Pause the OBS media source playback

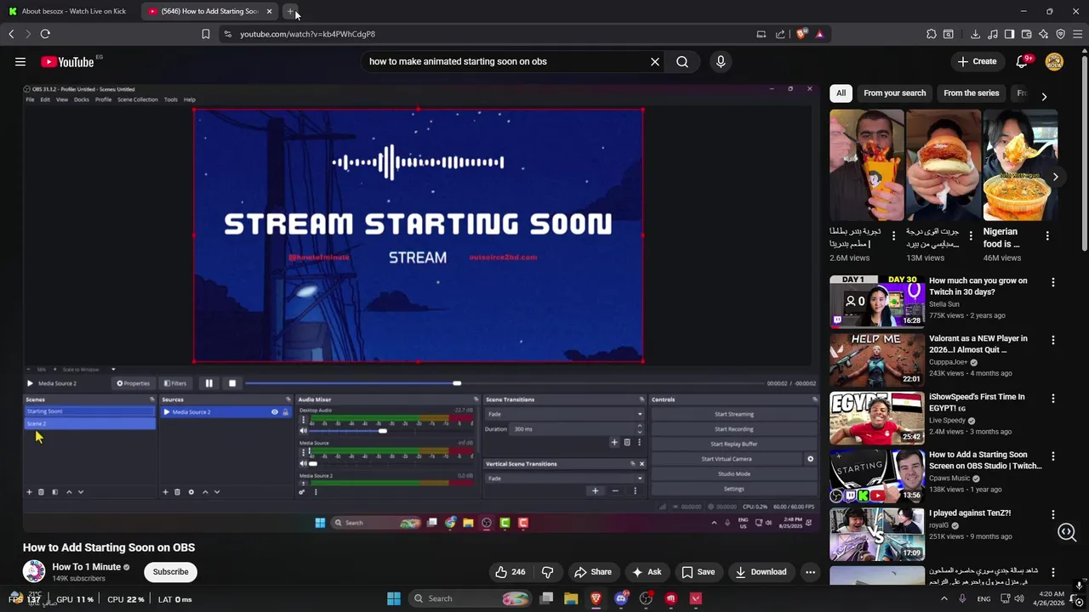point(208,383)
